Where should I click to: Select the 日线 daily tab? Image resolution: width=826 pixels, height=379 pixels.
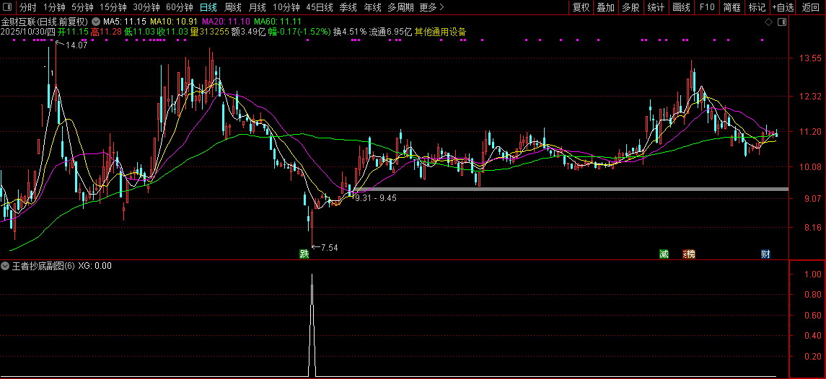208,7
